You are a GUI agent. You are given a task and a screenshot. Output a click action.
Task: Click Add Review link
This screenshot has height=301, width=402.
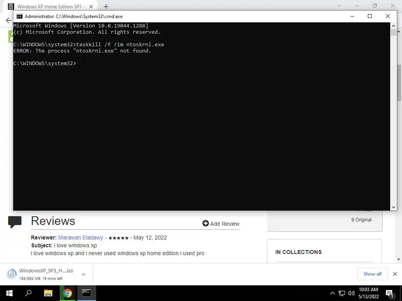click(221, 224)
